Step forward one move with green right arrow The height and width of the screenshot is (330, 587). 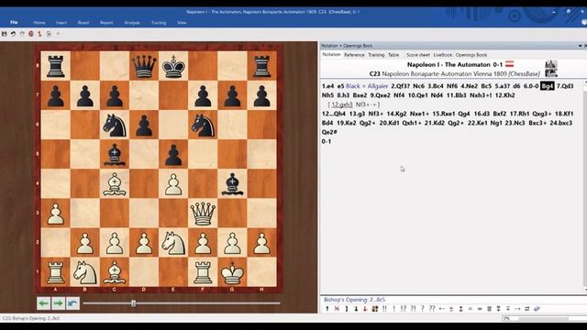58,303
